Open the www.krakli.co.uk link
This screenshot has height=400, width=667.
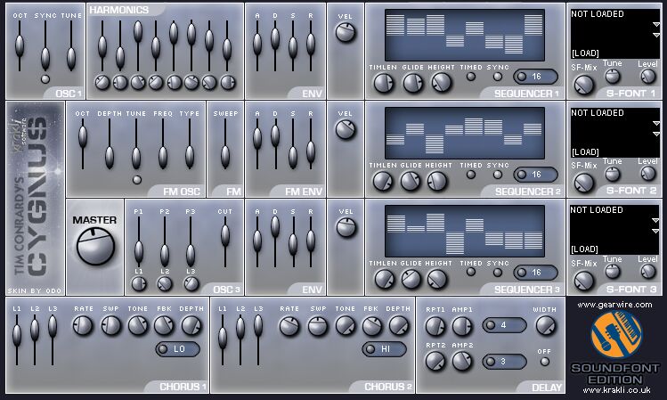point(616,390)
